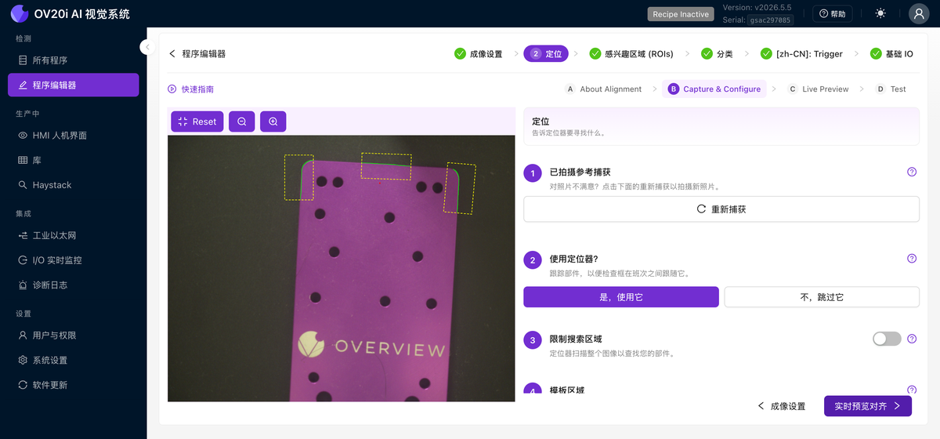Toggle 限制搜索区域 switch

click(887, 339)
